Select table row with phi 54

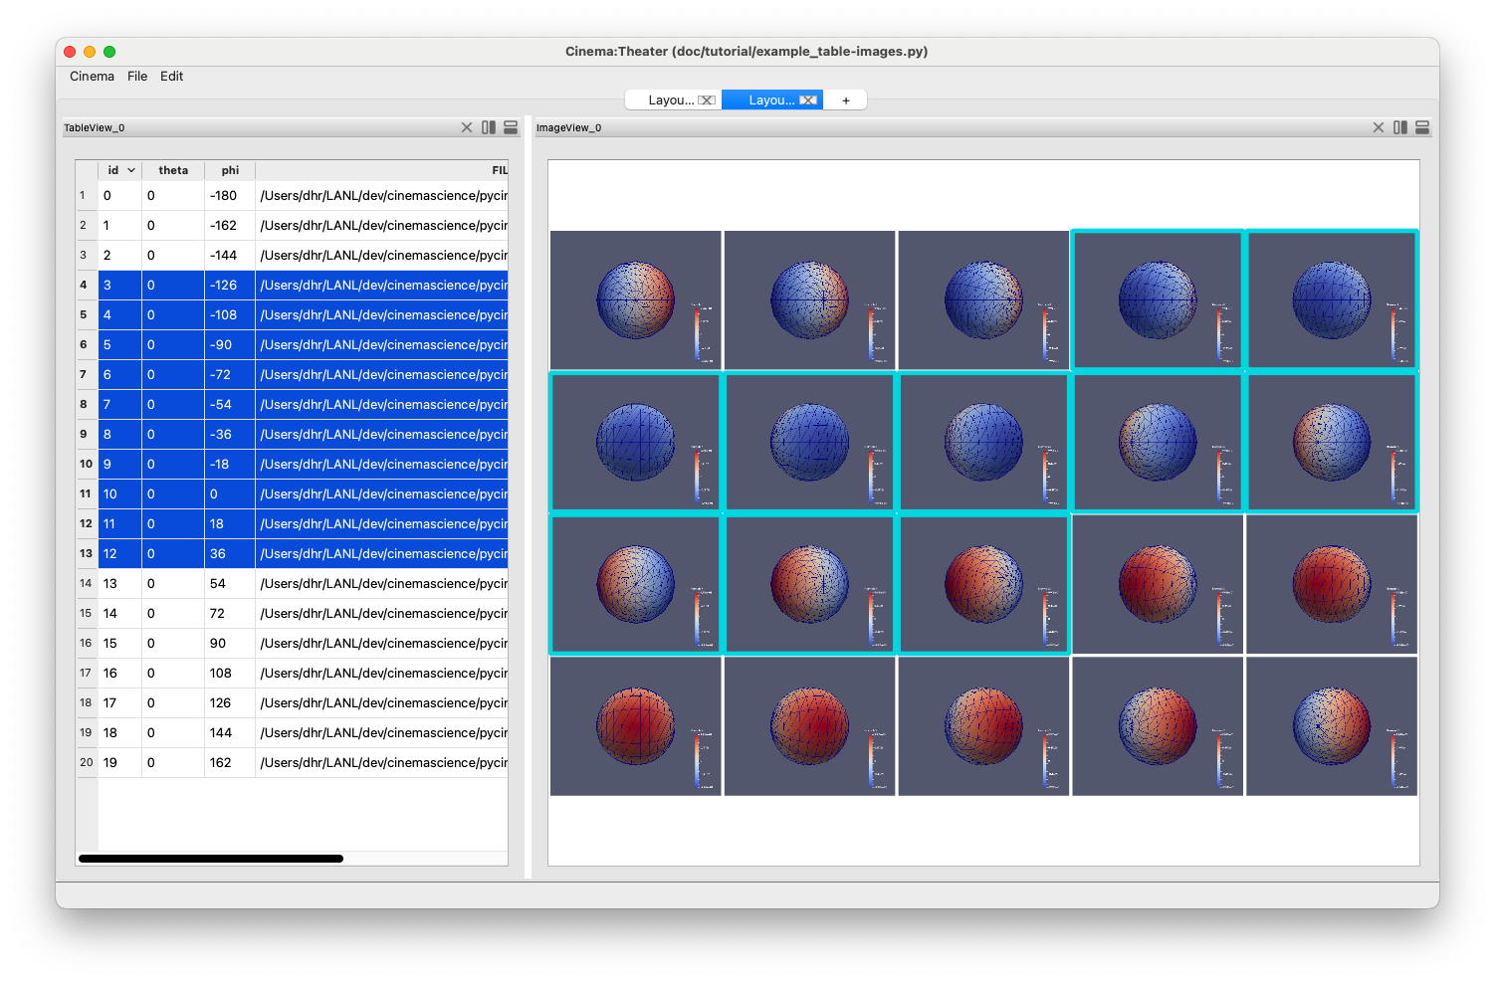click(x=303, y=584)
